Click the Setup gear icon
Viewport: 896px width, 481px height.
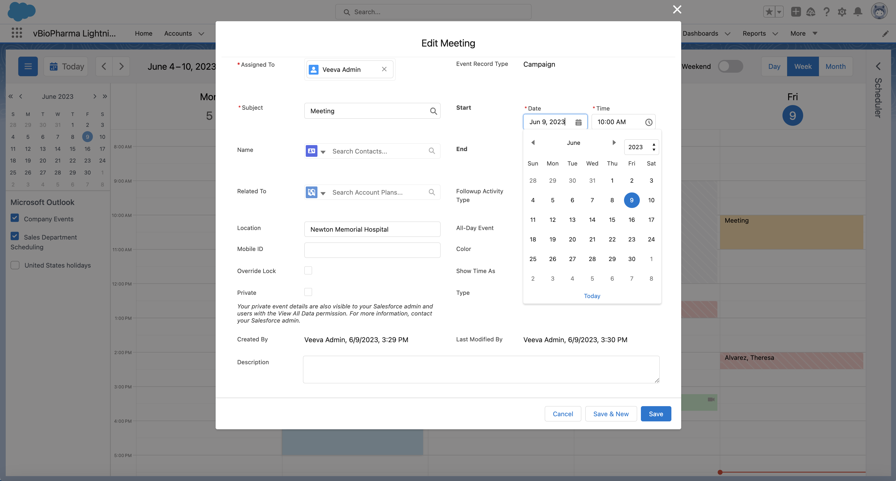tap(842, 12)
